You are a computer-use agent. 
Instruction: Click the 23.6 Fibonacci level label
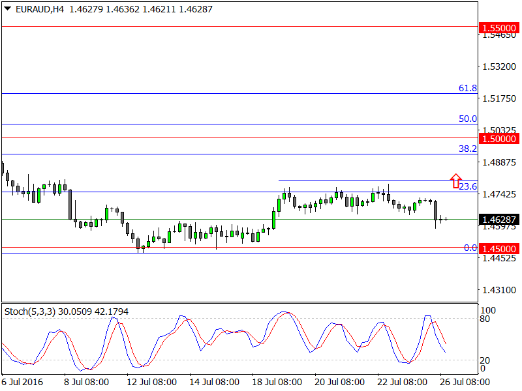(x=467, y=186)
